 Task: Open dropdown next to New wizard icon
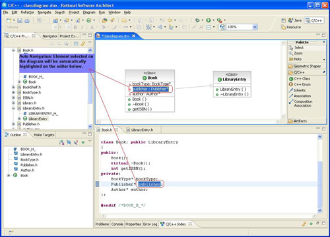[x=14, y=20]
